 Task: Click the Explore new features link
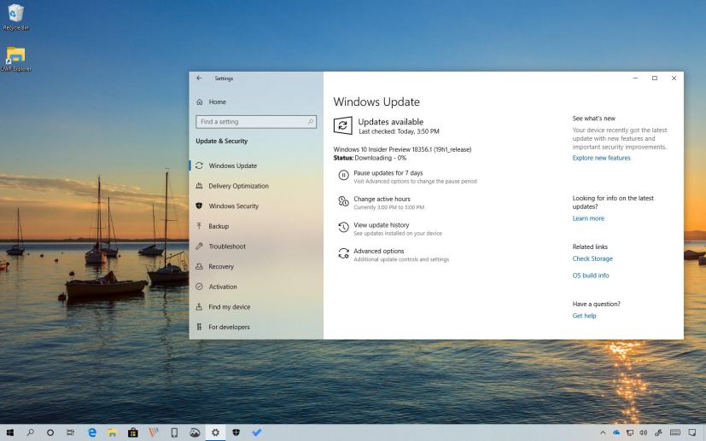602,158
